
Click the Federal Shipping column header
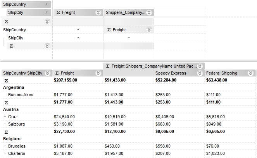[225, 73]
